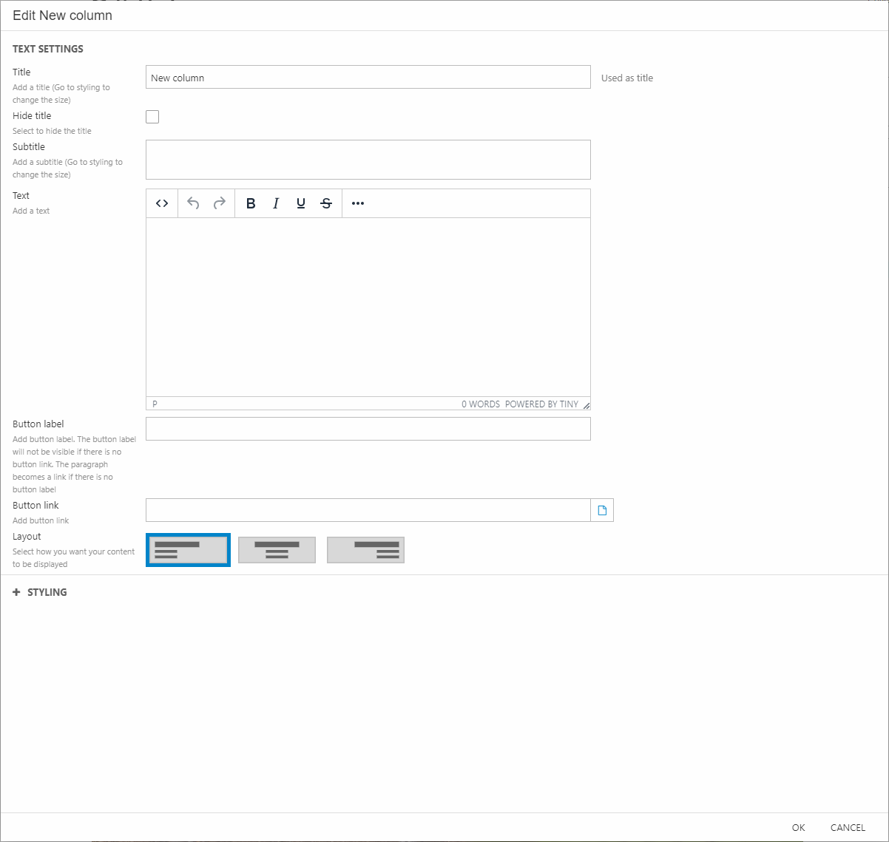The image size is (889, 842).
Task: Apply underline formatting in the editor
Action: (301, 203)
